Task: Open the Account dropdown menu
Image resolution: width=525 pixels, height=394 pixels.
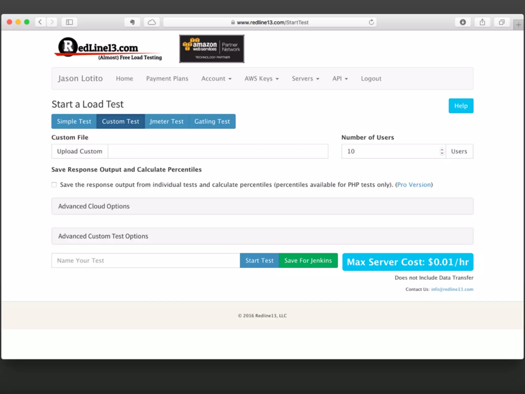Action: coord(216,78)
